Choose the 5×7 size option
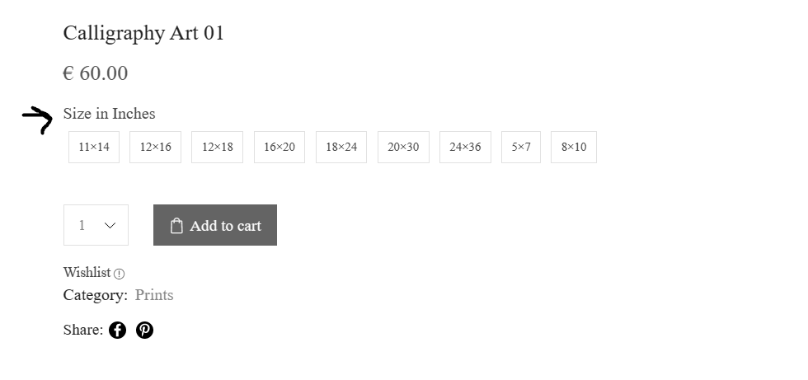This screenshot has width=808, height=380. coord(521,148)
